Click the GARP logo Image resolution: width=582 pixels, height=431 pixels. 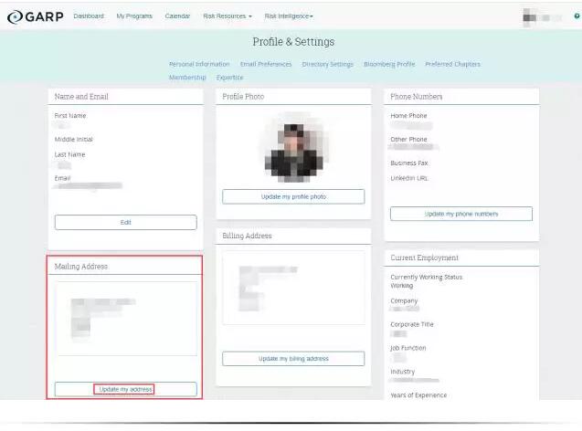[36, 16]
